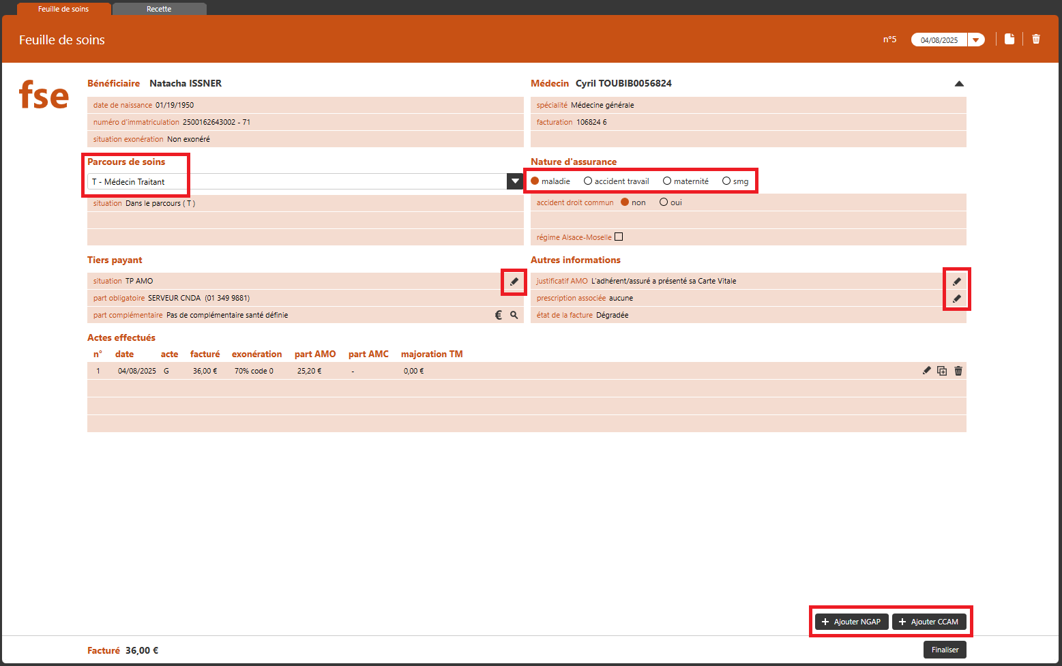Open the Parcours de soins dropdown

[515, 181]
